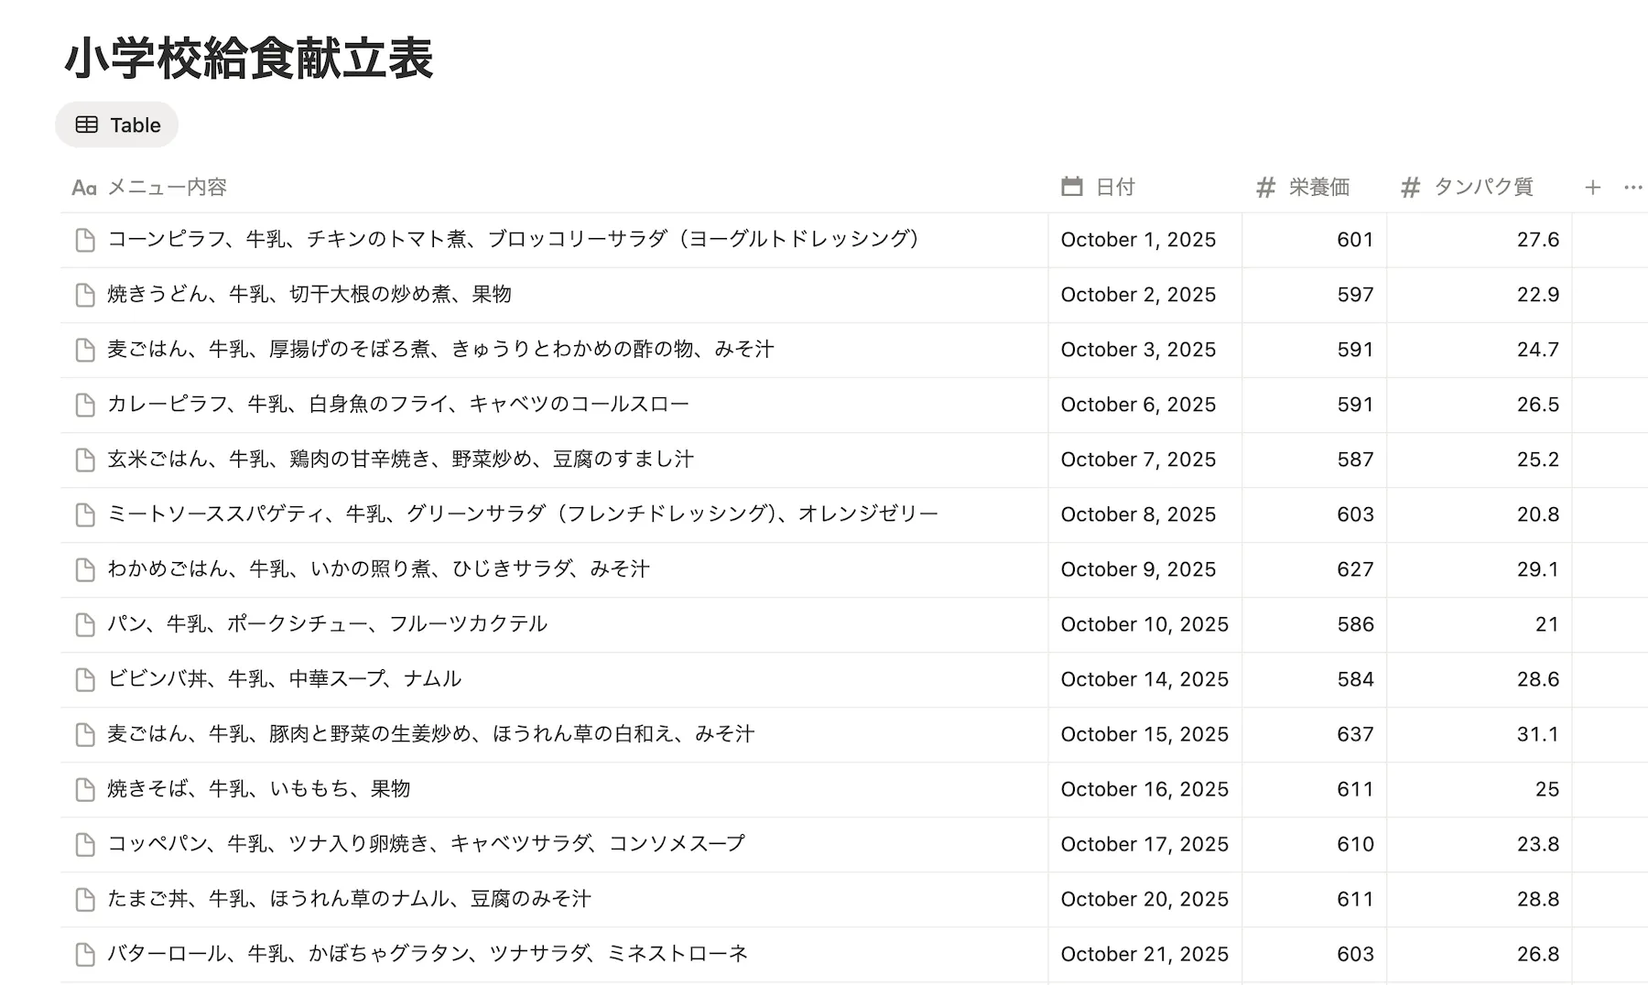
Task: Select the October 10, 2025 date cell
Action: coord(1144,624)
